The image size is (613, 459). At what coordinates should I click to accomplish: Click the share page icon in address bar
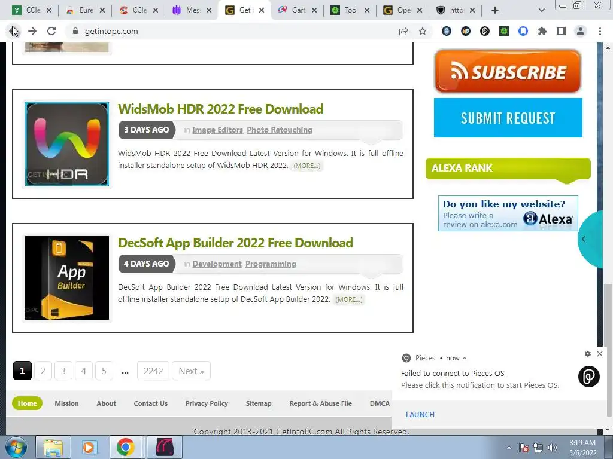point(403,31)
